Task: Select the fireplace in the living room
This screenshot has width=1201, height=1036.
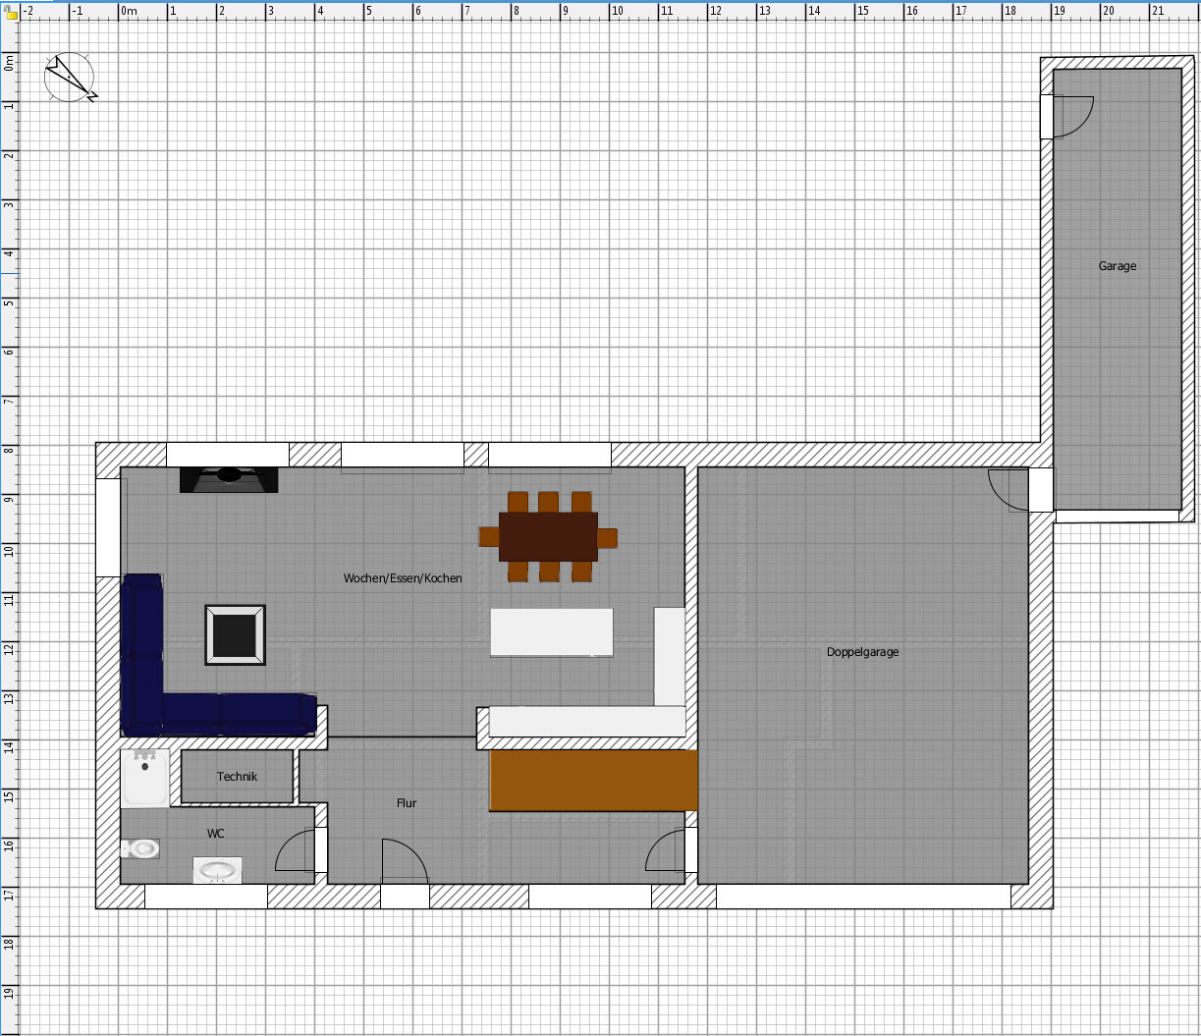Action: pos(229,479)
